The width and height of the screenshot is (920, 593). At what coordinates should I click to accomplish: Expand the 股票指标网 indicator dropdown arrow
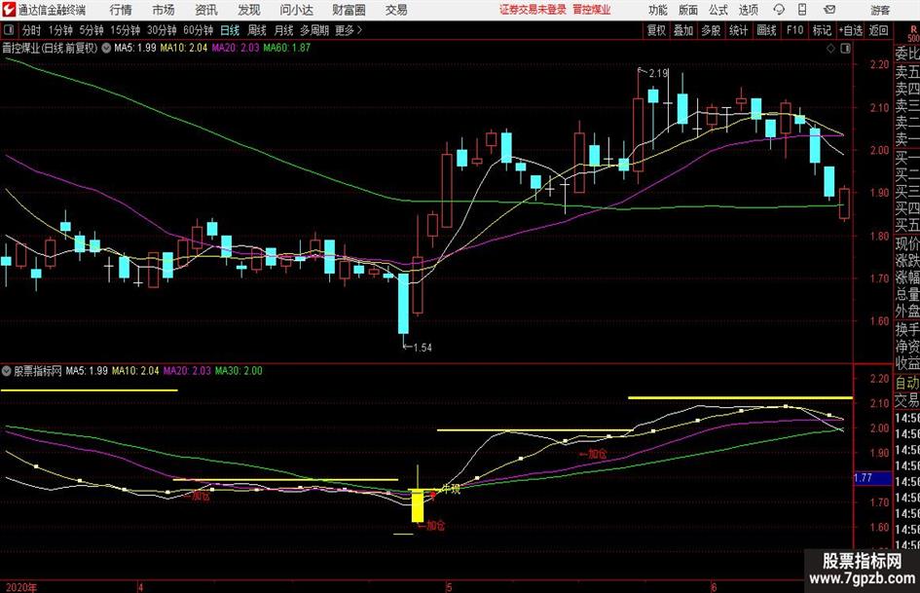coord(7,371)
